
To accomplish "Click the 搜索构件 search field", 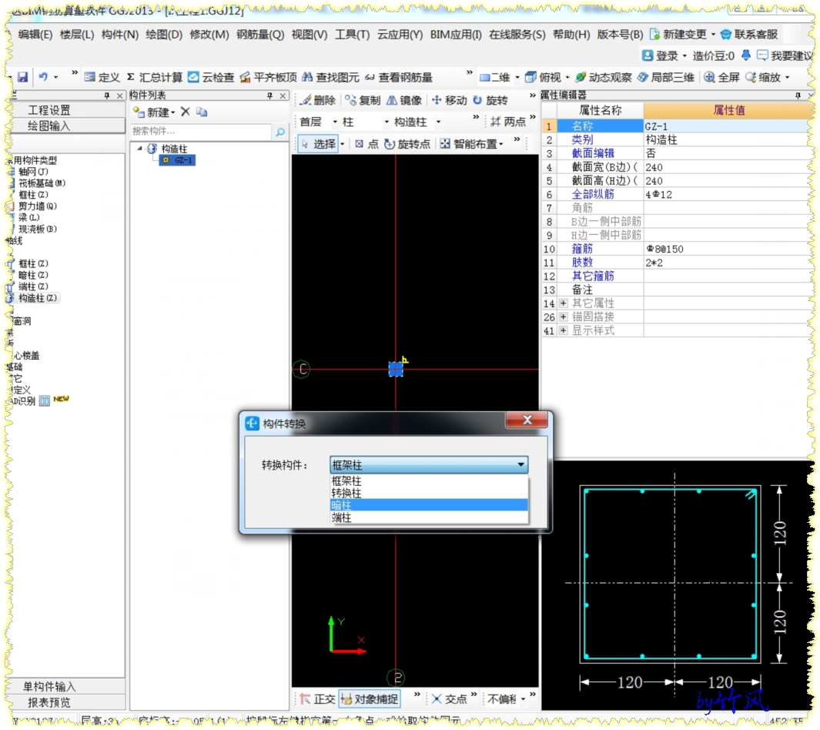I will coord(201,131).
